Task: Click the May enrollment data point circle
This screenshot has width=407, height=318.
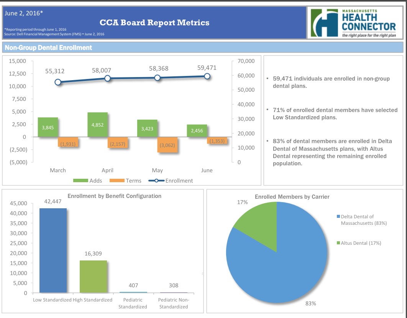Action: click(157, 77)
